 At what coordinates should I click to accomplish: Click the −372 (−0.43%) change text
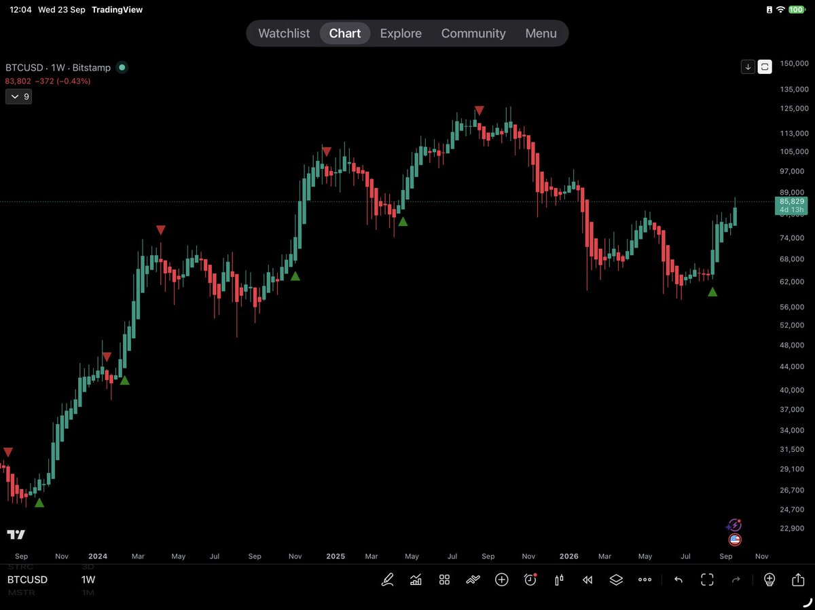coord(62,81)
